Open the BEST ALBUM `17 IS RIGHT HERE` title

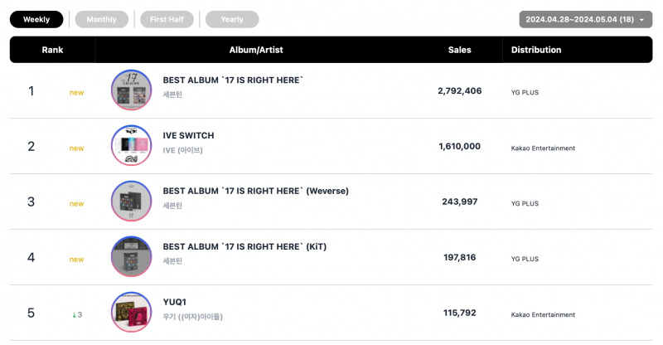point(233,80)
